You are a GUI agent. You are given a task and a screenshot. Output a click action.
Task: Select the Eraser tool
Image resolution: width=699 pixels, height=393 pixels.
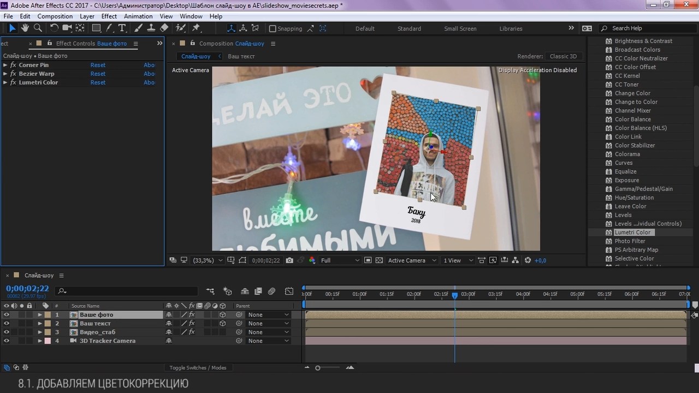pyautogui.click(x=164, y=28)
